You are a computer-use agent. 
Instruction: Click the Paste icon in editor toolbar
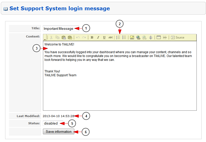pos(64,37)
